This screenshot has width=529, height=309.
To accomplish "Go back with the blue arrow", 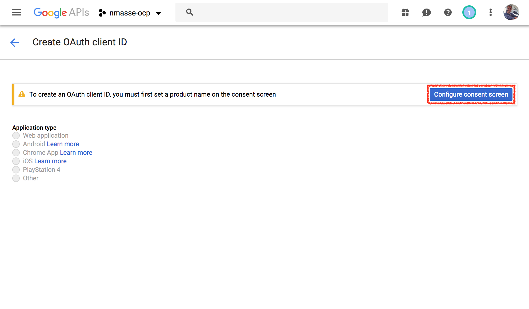I will [14, 43].
